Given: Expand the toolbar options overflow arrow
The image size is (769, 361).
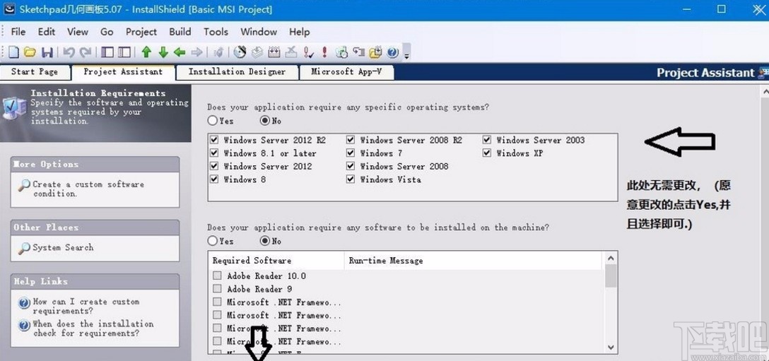Looking at the screenshot, I should (406, 52).
